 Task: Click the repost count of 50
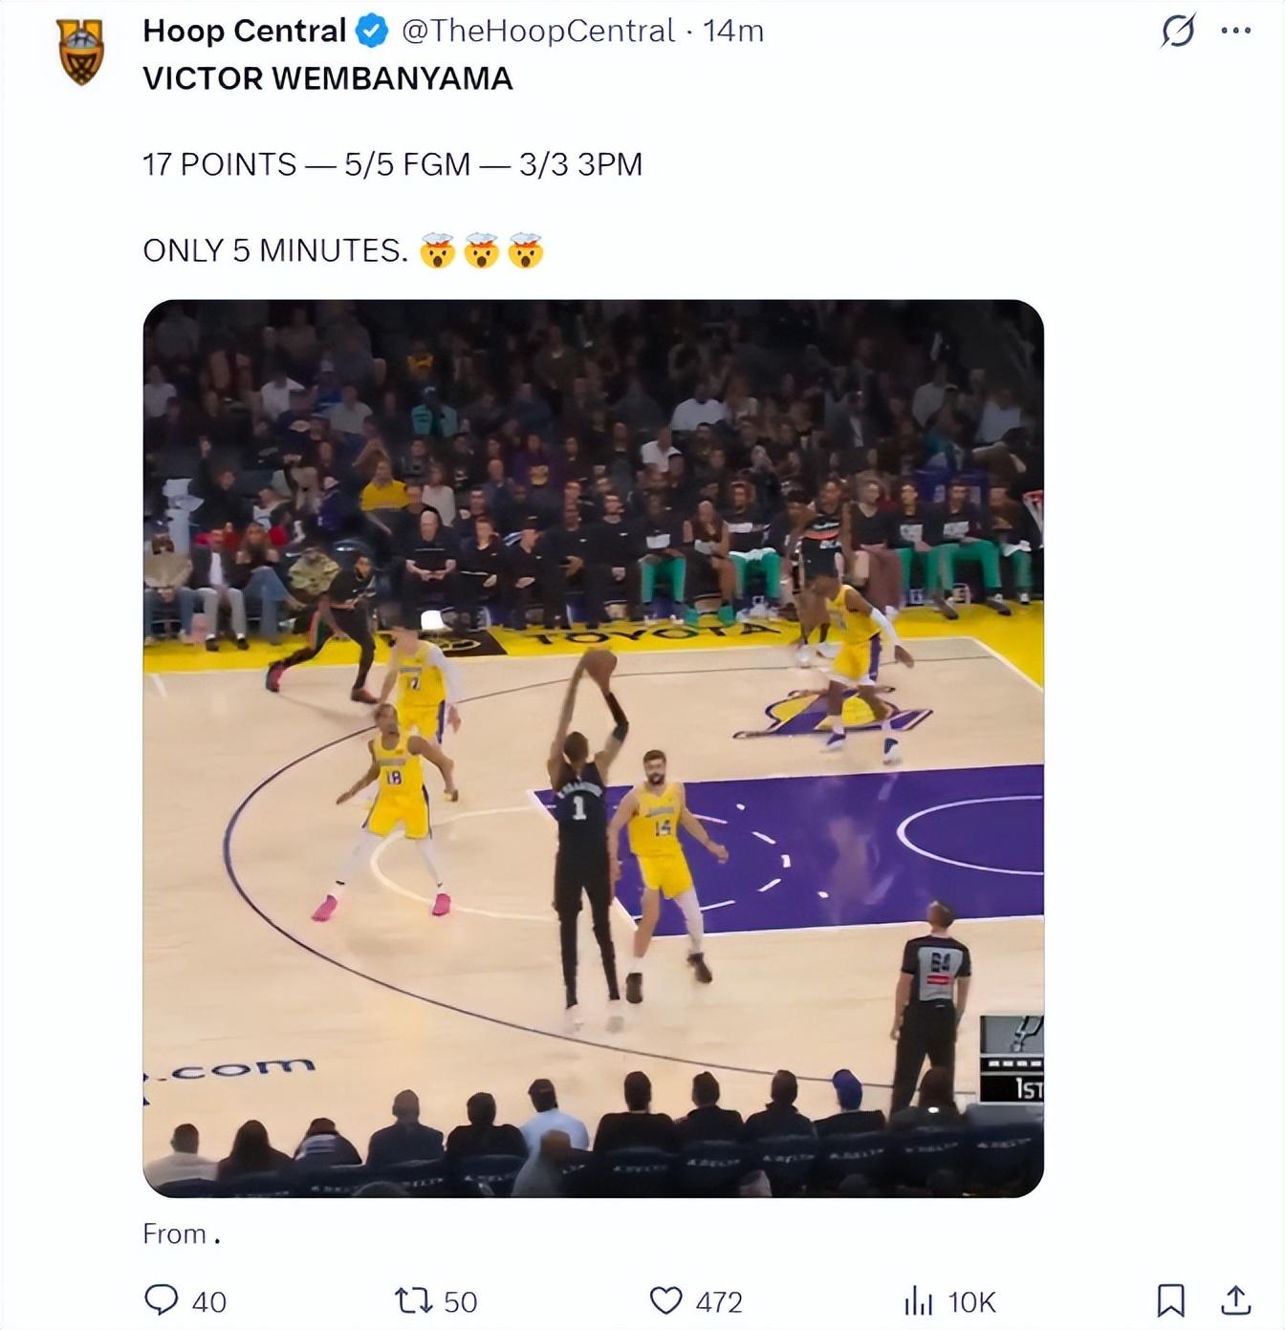point(461,1301)
